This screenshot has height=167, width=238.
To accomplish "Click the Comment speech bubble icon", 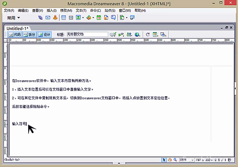I will pyautogui.click(x=113, y=18).
